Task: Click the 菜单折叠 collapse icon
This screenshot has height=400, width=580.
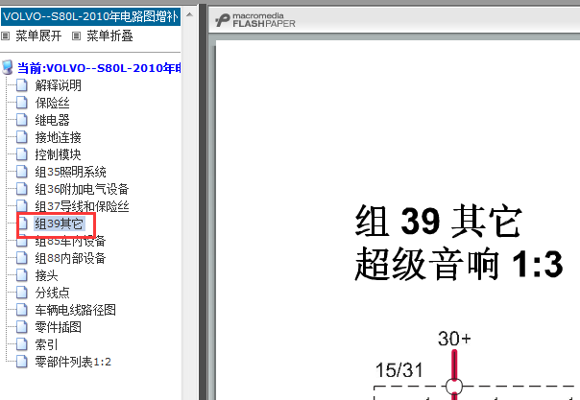Action: point(76,36)
